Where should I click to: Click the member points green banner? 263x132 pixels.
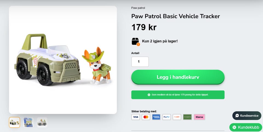(178, 95)
